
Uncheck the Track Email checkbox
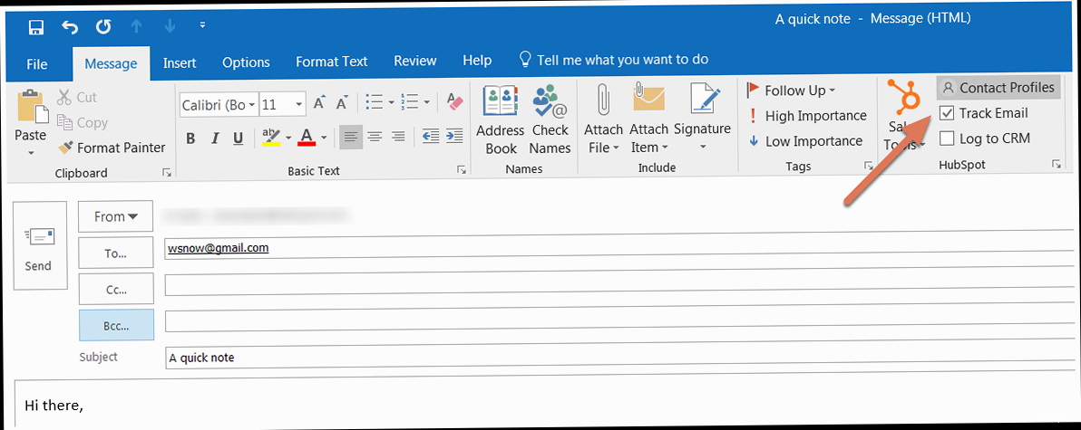tap(947, 113)
